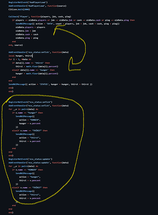The image size is (158, 215).
Task: Click the 'action = "HUNGER",' line
Action: point(30,120)
